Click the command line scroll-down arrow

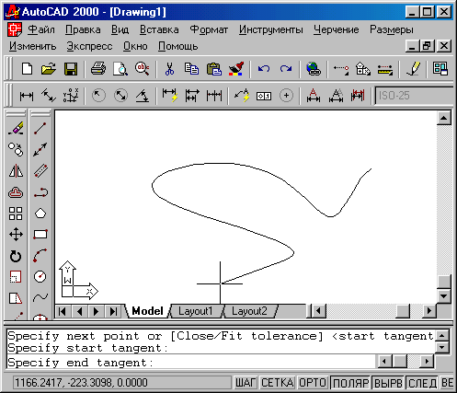point(442,348)
